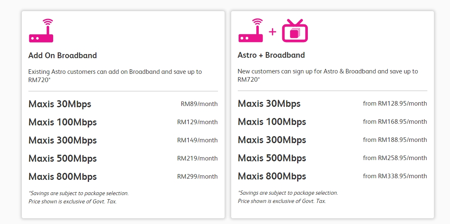This screenshot has height=224, width=450.
Task: Select Maxis 30Mbps in Add On Broadband
Action: tap(60, 104)
